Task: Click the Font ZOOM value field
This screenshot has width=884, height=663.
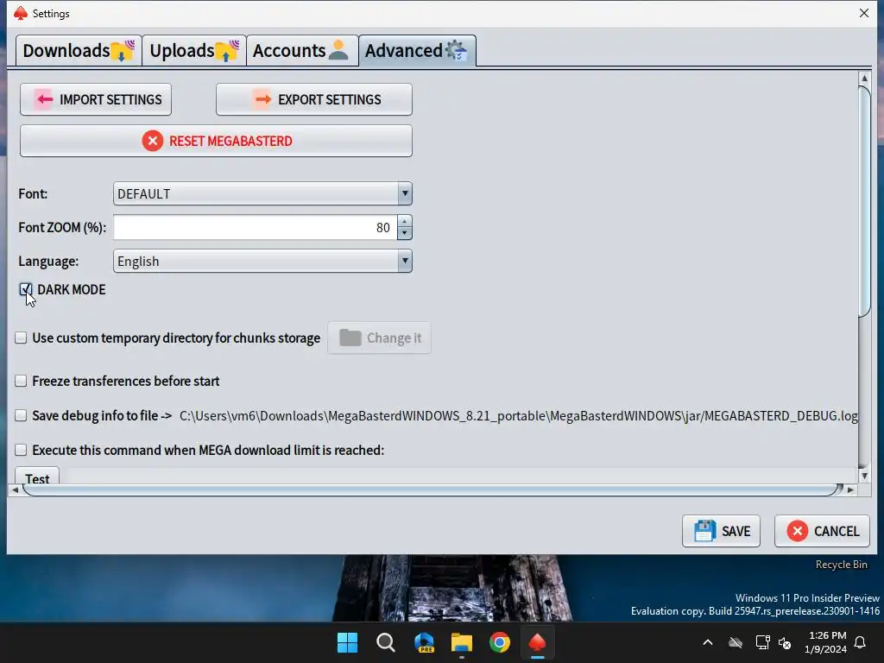Action: point(256,227)
